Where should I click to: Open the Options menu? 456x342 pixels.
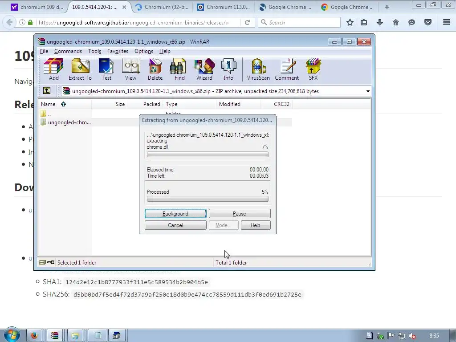coord(144,51)
